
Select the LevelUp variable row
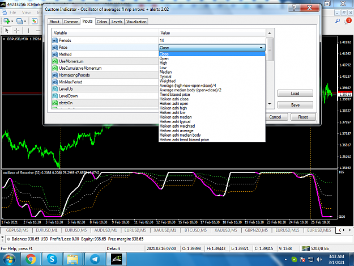coord(105,89)
